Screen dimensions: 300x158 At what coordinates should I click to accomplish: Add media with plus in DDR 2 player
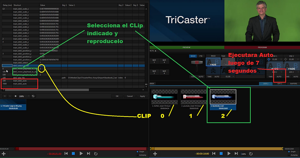point(155,154)
